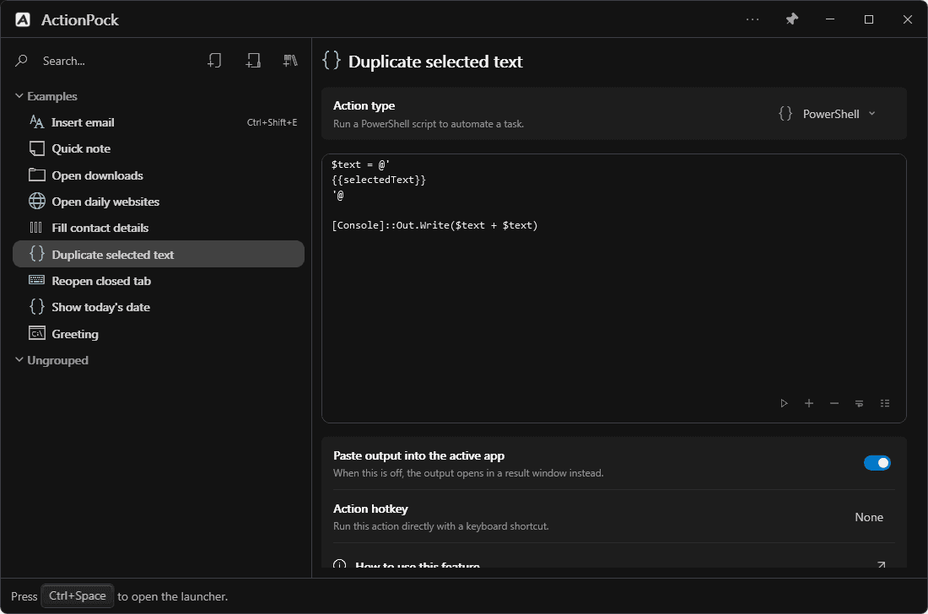The image size is (928, 614).
Task: Click the ActionPock title text
Action: [80, 20]
